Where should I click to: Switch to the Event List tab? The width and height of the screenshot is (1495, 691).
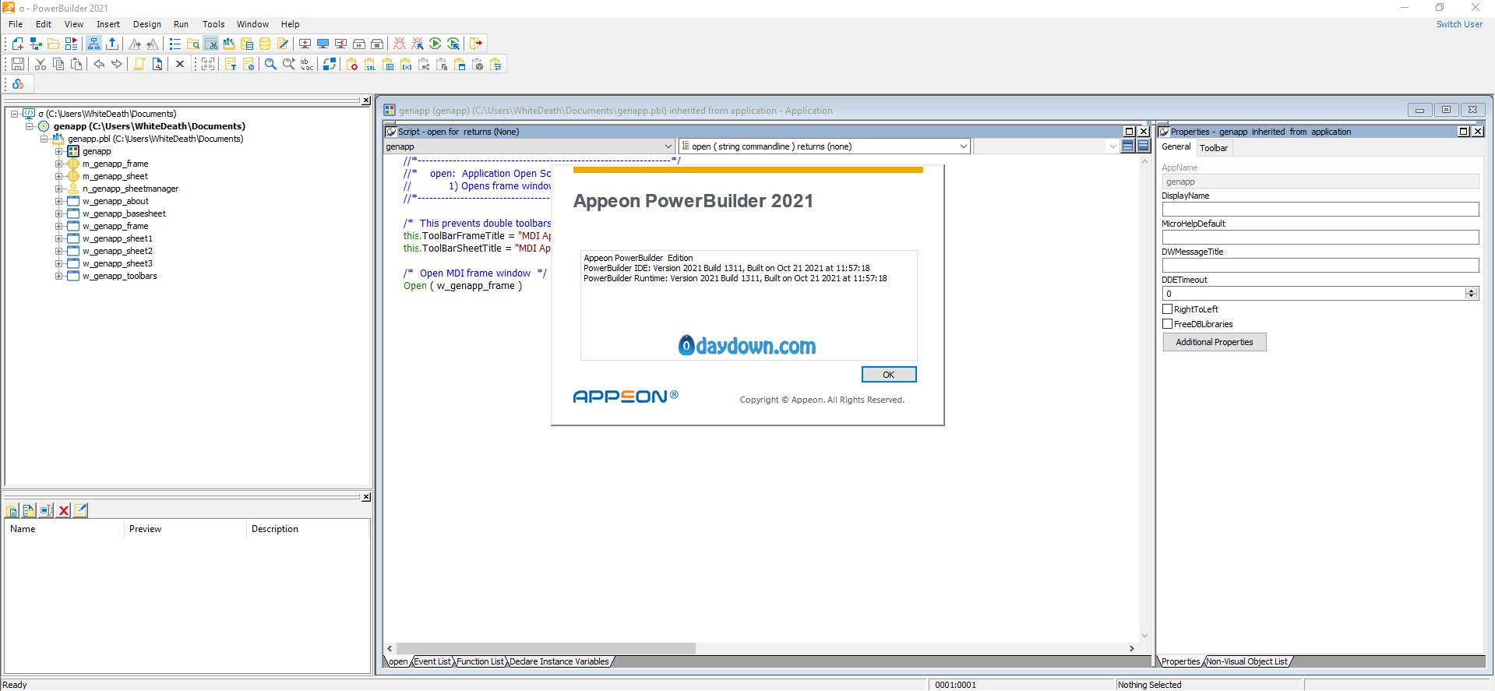click(x=432, y=661)
